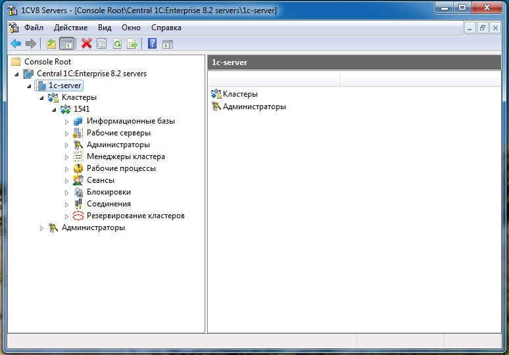
Task: Expand the Информационные базы tree node
Action: [x=66, y=121]
